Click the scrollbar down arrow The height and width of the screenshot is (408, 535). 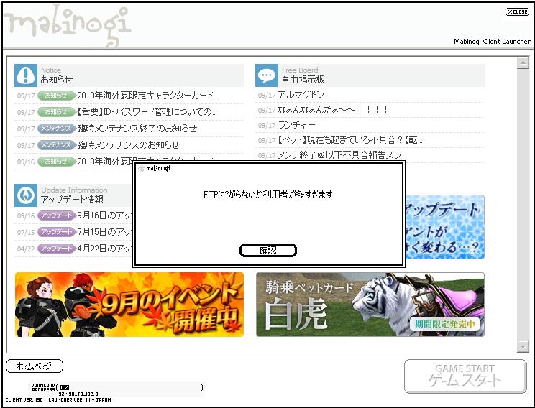(523, 346)
